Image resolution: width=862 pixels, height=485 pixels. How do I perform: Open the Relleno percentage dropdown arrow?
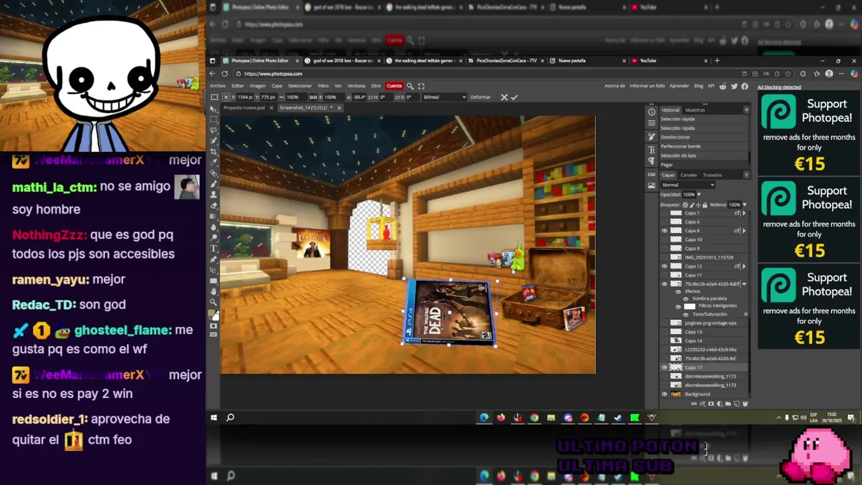coord(744,204)
